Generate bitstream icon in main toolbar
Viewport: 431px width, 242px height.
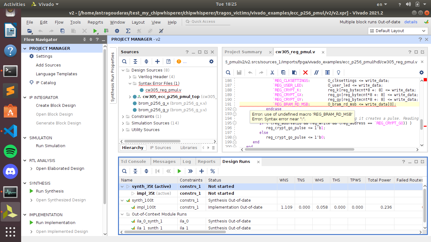(x=106, y=31)
